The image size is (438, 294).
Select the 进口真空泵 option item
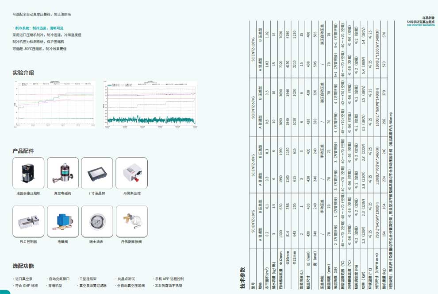24,279
